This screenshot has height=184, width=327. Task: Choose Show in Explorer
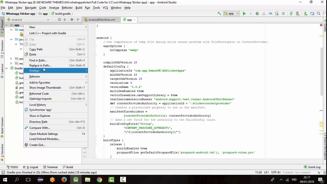[56, 116]
